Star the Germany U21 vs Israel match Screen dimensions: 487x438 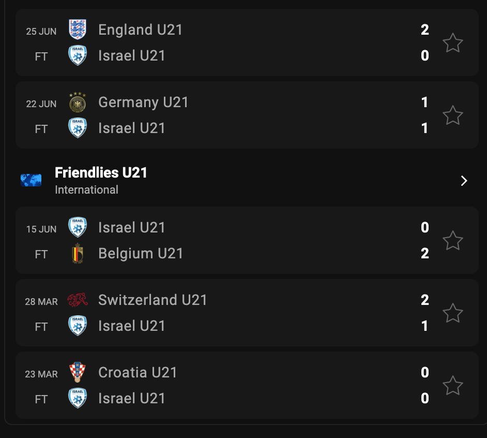coord(453,115)
